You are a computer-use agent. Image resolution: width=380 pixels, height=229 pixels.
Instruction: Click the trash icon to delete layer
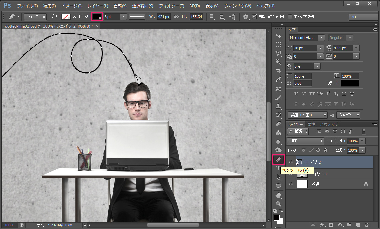pos(367,225)
